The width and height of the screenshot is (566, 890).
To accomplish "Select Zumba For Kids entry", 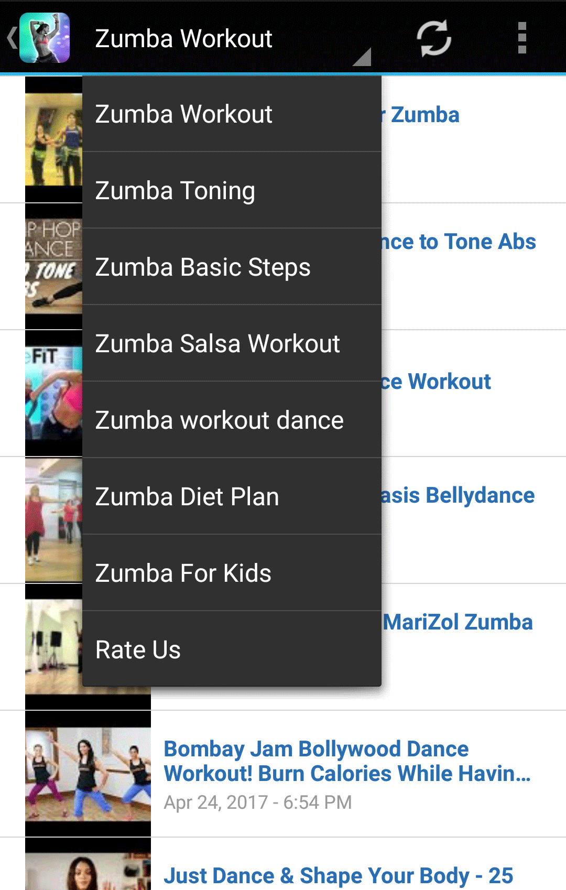I will (232, 573).
